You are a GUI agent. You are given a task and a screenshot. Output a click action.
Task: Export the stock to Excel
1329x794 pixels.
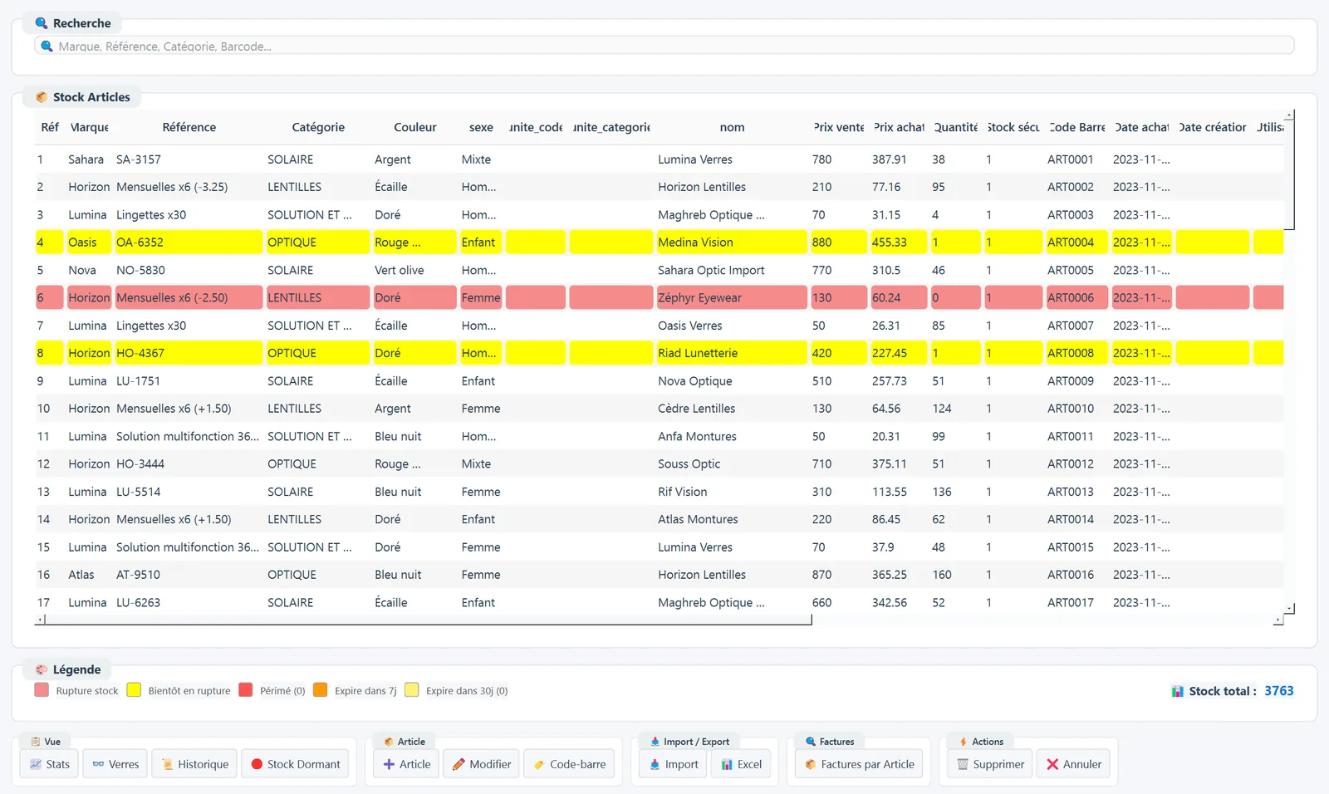[742, 764]
